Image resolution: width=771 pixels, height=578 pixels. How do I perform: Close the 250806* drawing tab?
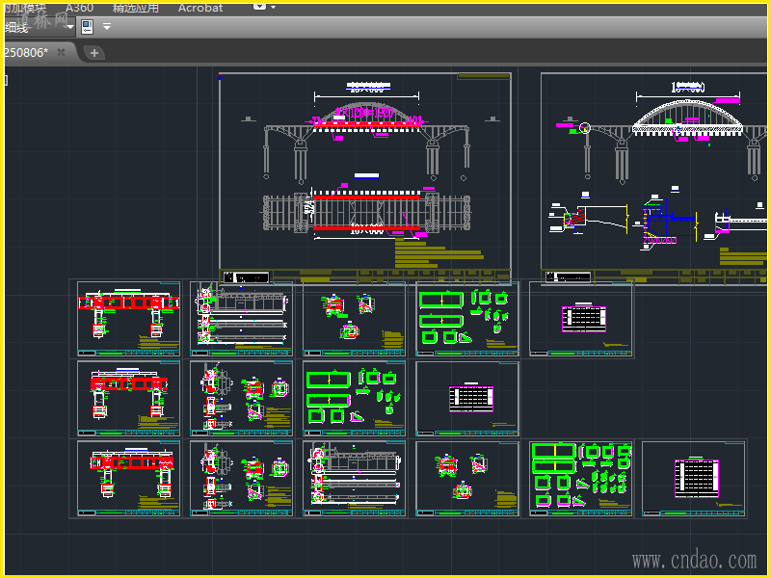[61, 52]
